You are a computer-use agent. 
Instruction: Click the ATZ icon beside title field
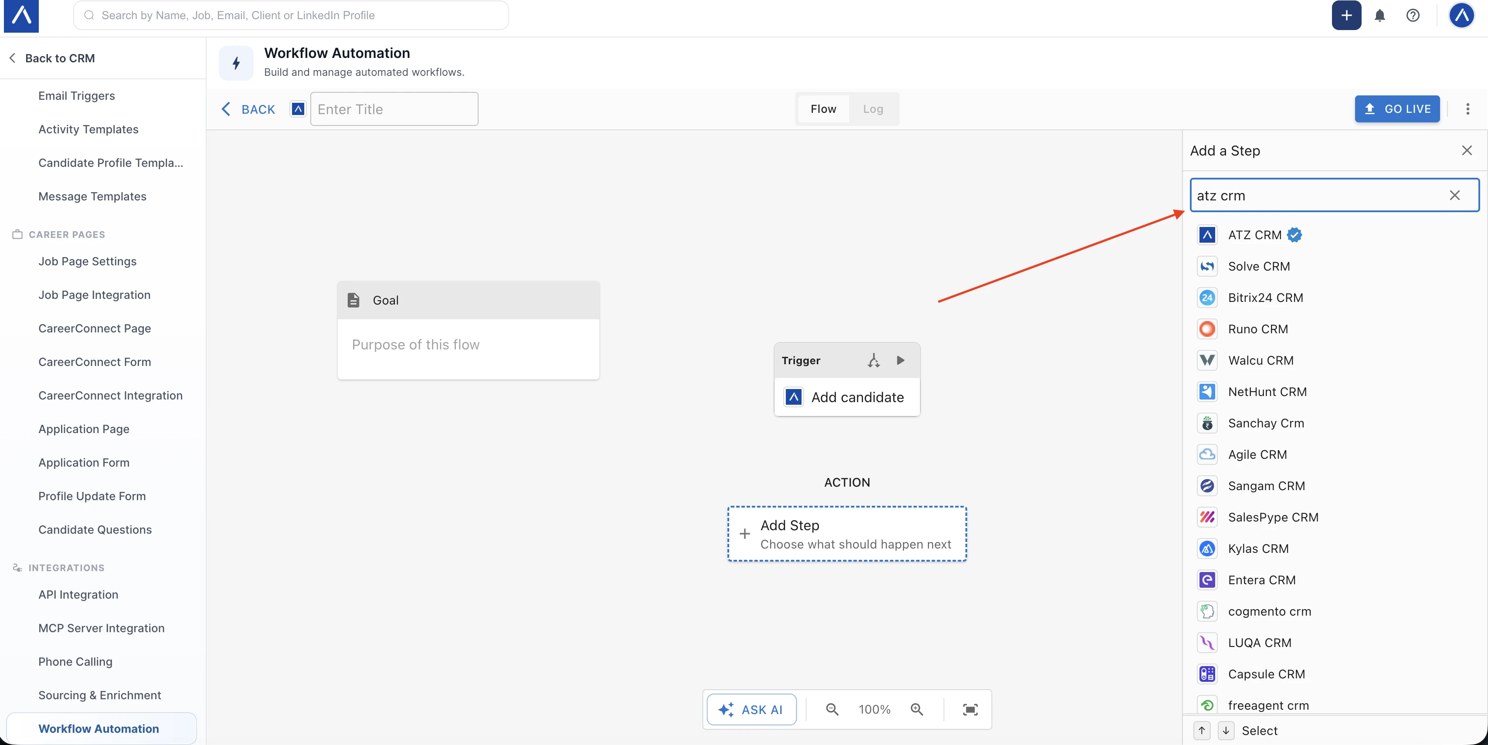298,109
